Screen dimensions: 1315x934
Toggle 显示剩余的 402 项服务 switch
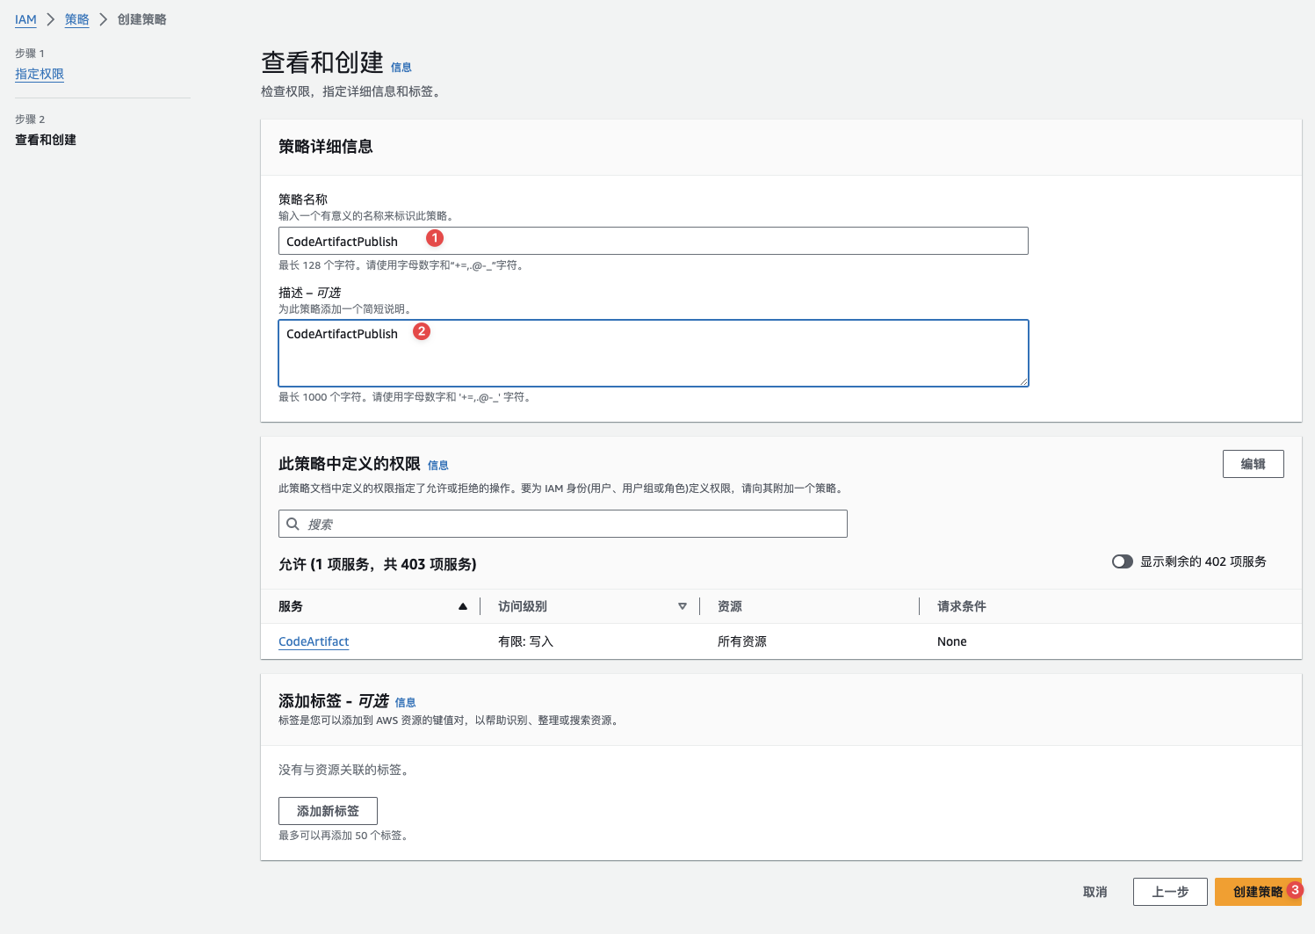coord(1122,561)
